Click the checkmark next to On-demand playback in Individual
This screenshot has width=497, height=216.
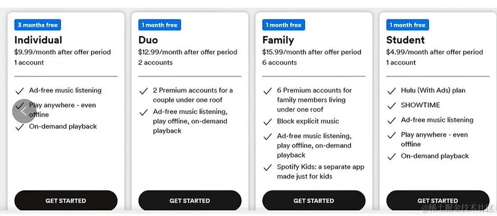click(20, 127)
